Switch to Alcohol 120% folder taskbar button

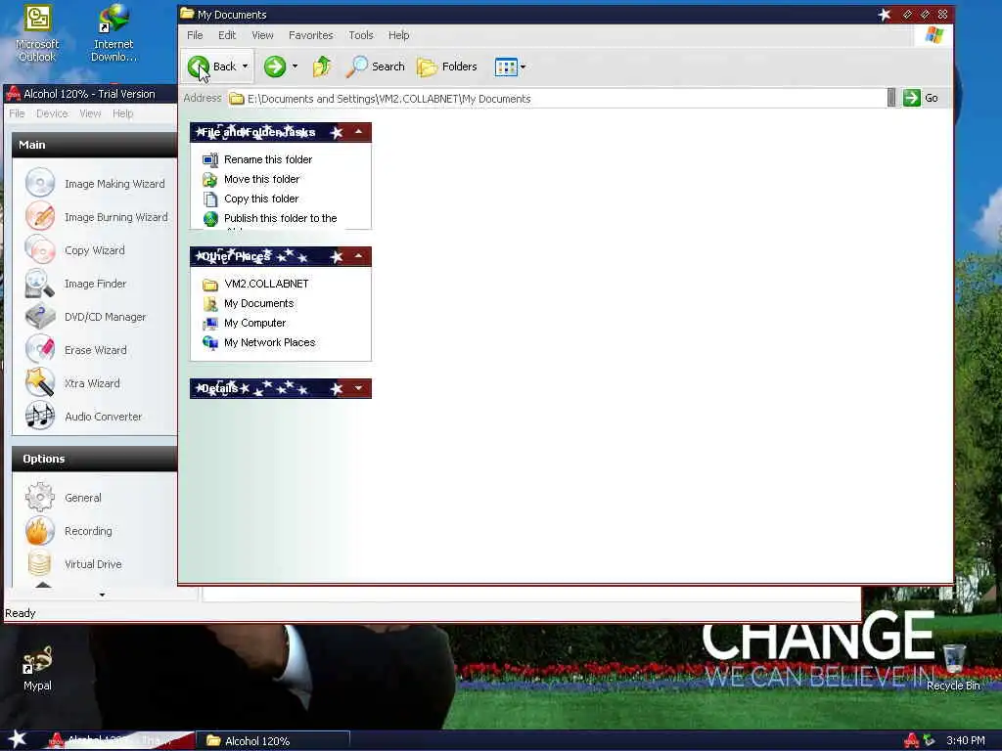click(273, 741)
